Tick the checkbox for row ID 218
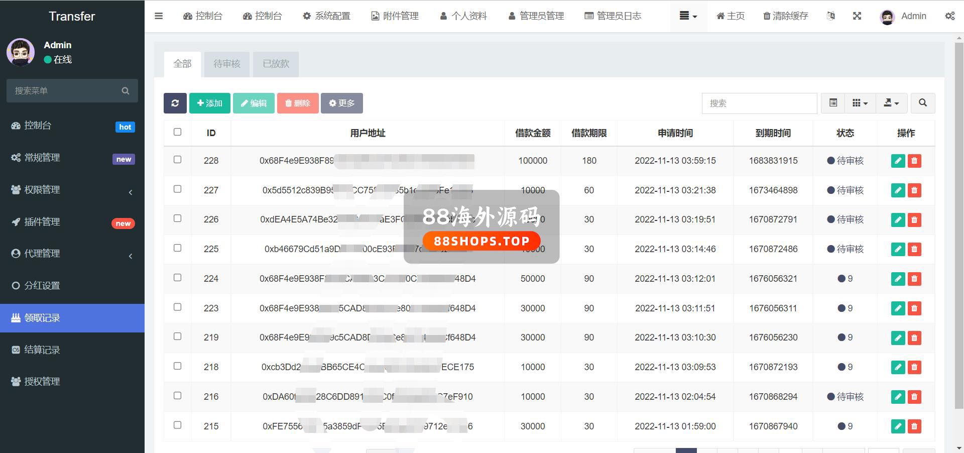 (x=177, y=366)
